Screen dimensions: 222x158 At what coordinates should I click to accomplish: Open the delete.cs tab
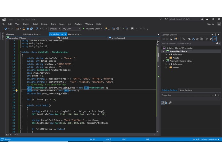pos(10,34)
